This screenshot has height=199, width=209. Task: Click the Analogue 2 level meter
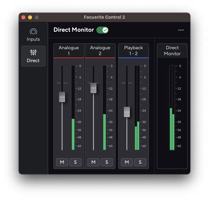point(104,108)
